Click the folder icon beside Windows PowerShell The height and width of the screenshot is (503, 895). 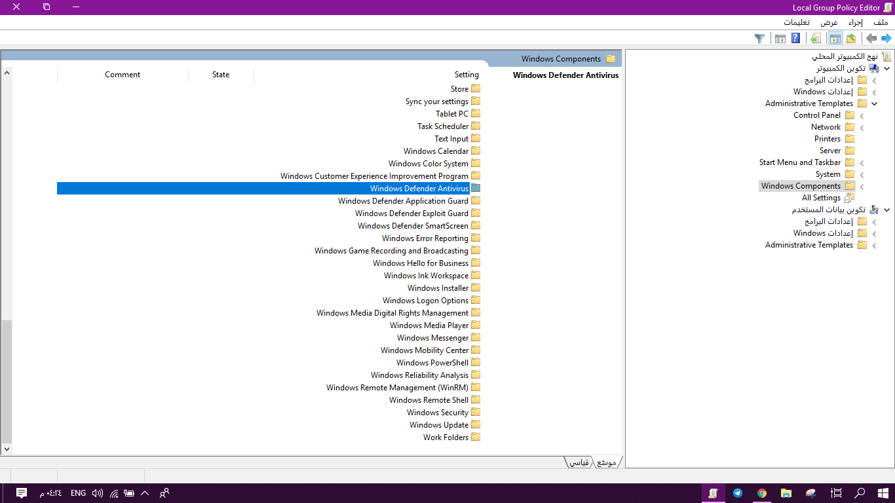click(x=476, y=362)
